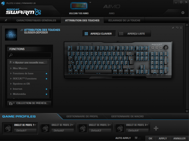Toggle the Auto Apply switch

[x=138, y=138]
